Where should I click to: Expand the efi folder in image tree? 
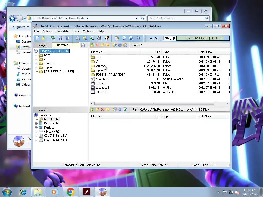[x=36, y=59]
